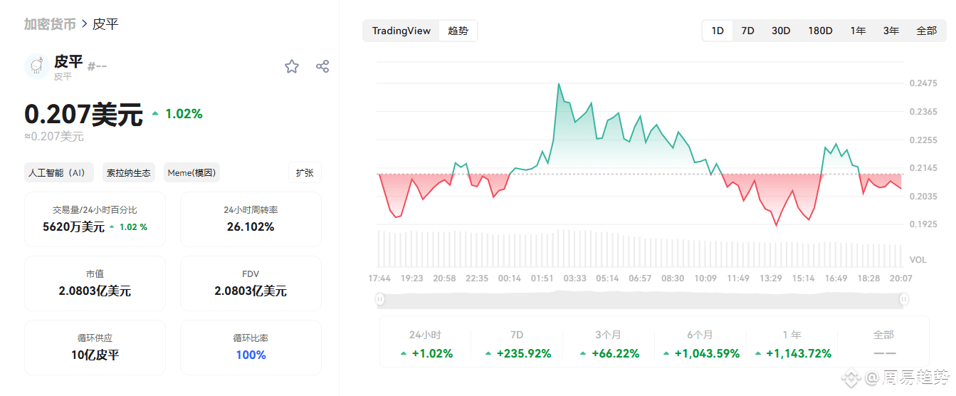
Task: Select the 1年 time range
Action: [x=858, y=31]
